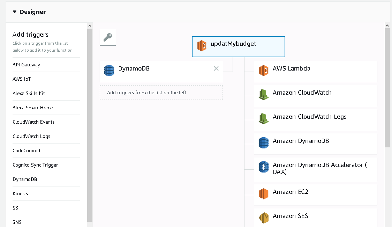The width and height of the screenshot is (392, 227).
Task: Click the trigger list scroll-up arrow
Action: point(90,26)
